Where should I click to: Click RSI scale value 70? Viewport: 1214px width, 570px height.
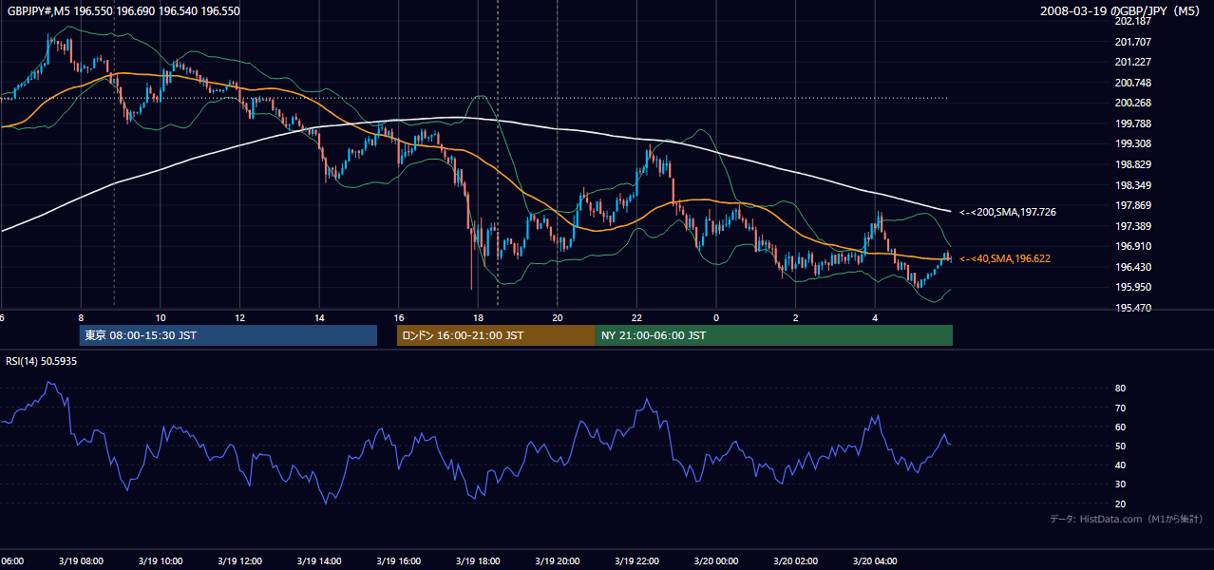1120,408
